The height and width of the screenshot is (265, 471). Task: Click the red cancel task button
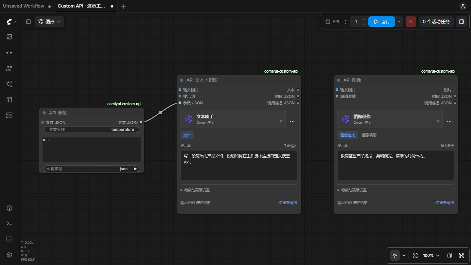click(411, 22)
